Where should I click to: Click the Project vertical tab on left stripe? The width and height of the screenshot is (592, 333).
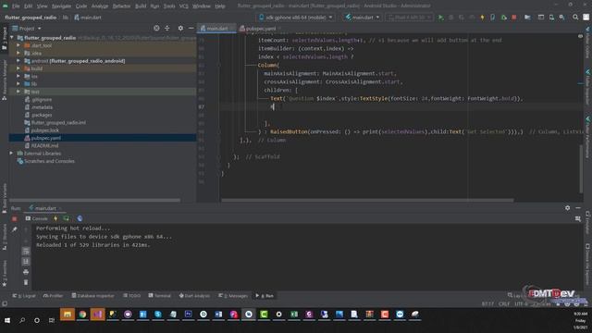5,38
